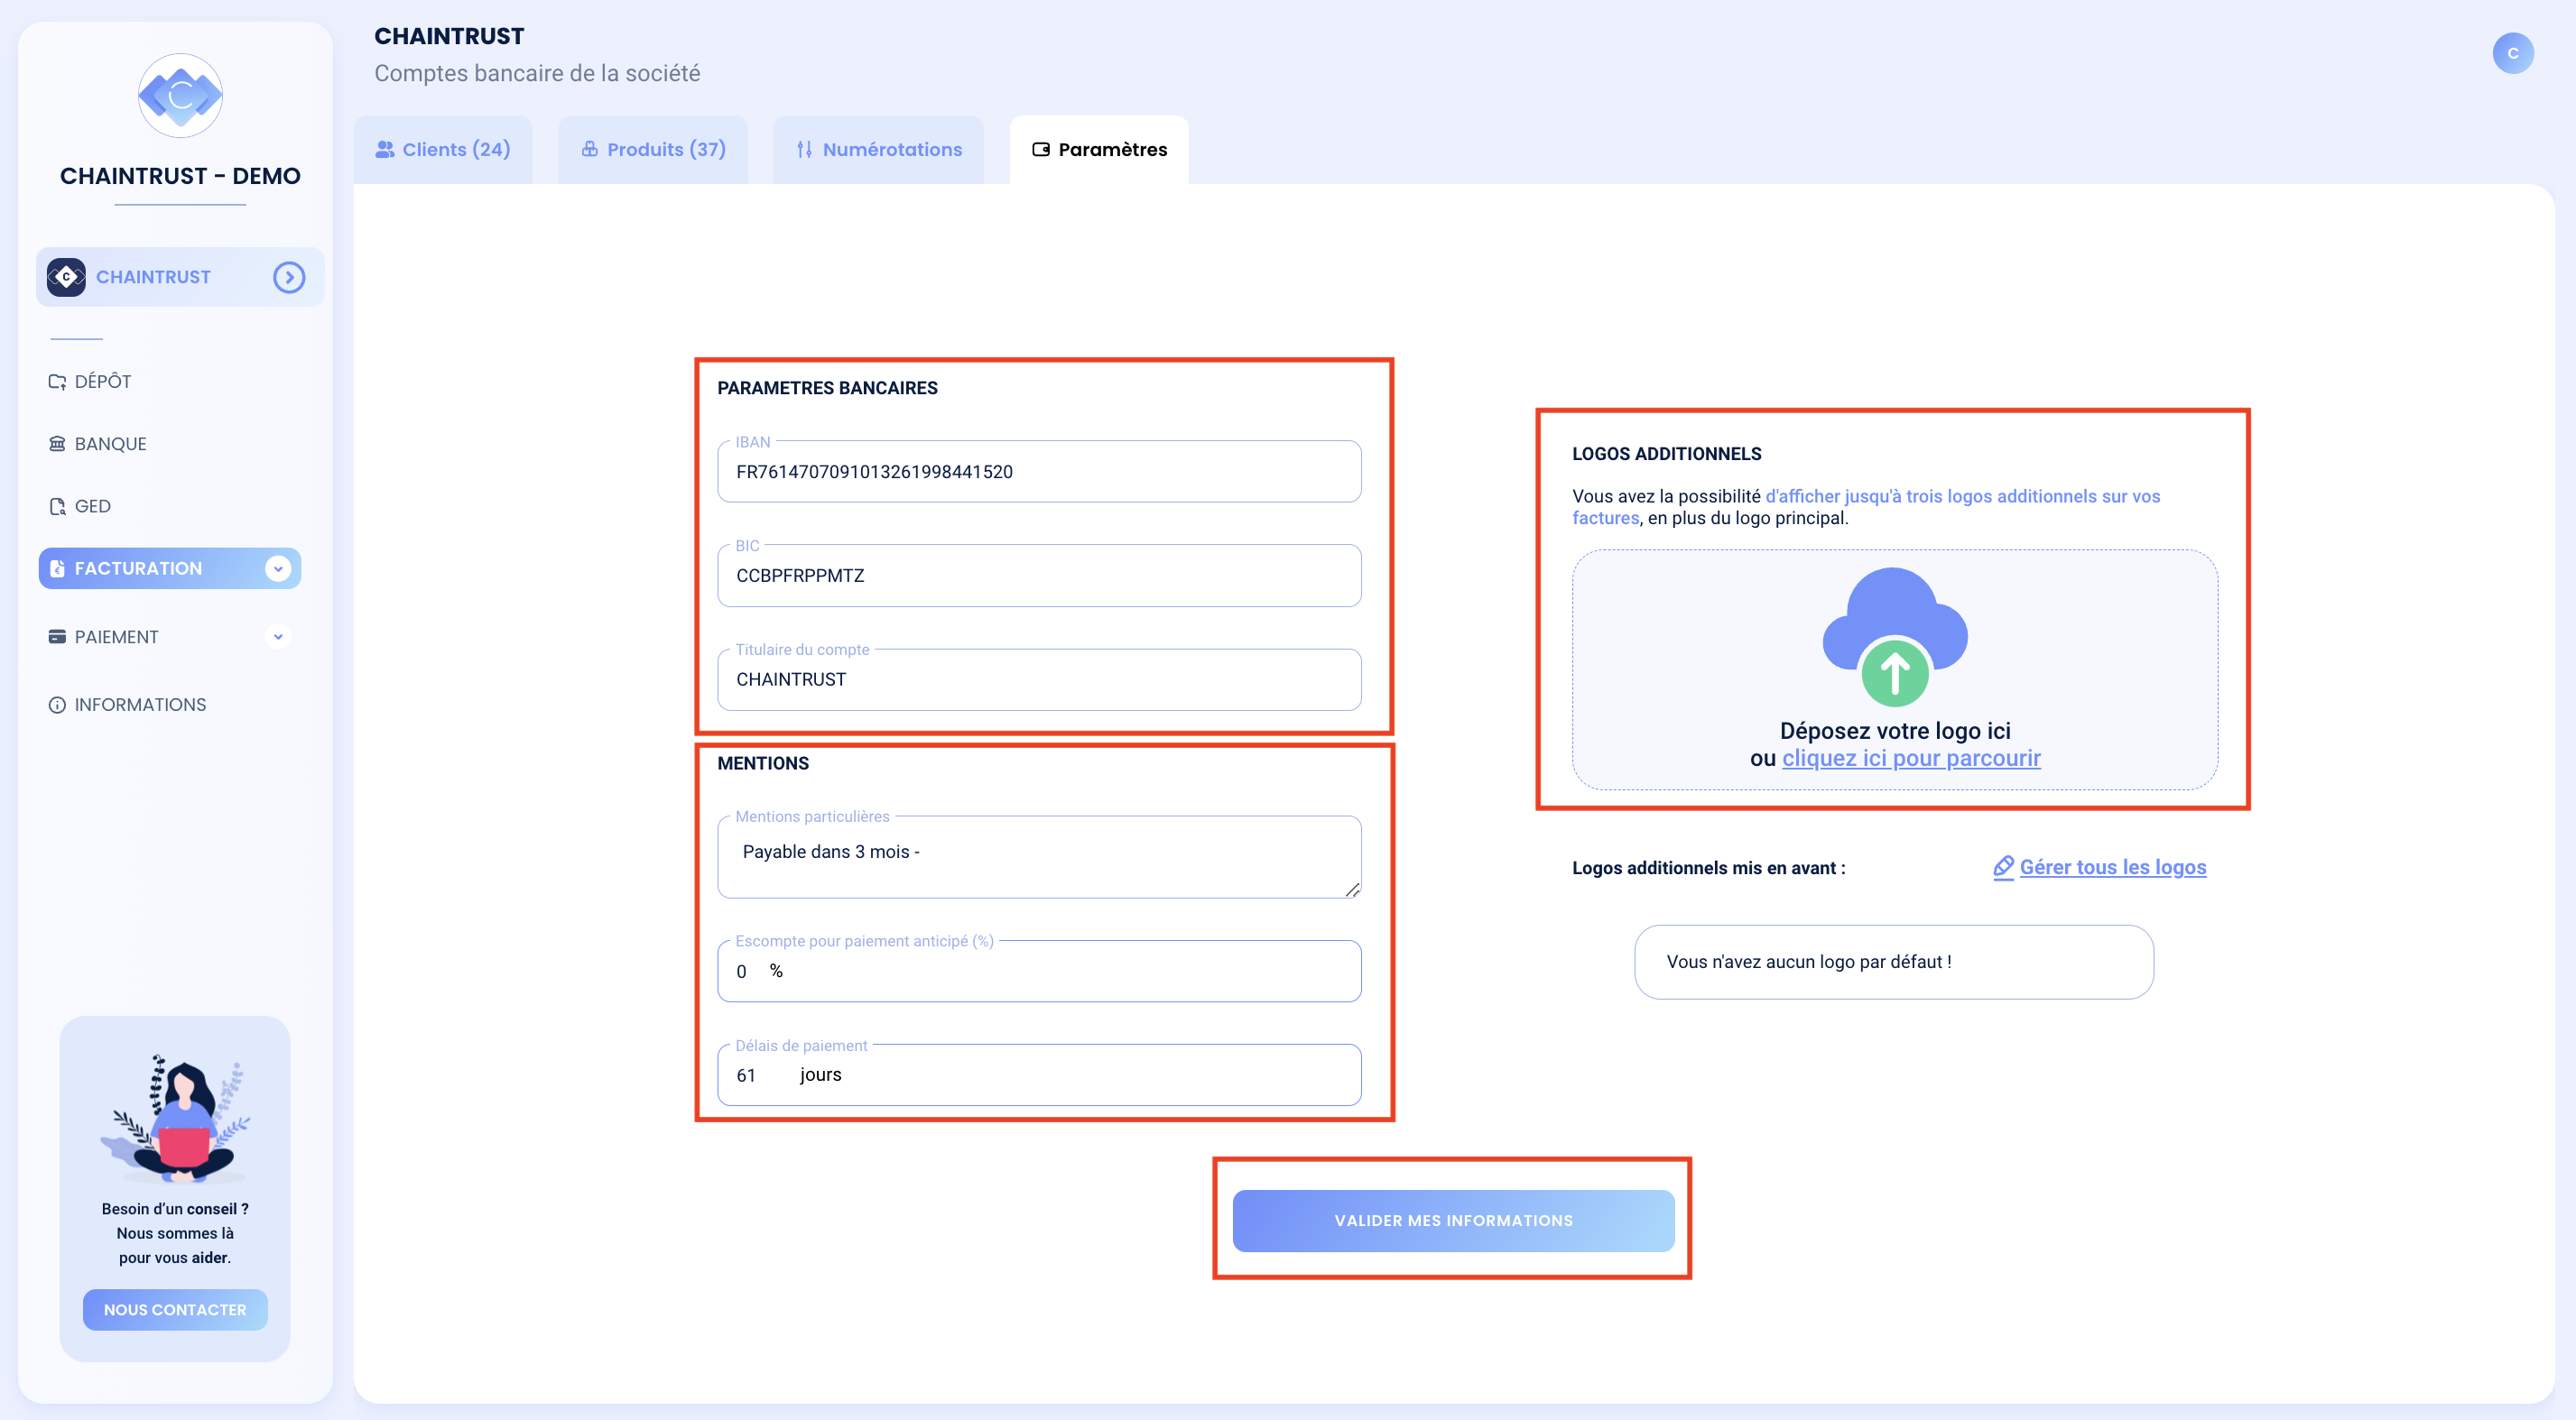The image size is (2576, 1420).
Task: Click the circled arrow beside CHAINTRUST company
Action: pos(289,277)
